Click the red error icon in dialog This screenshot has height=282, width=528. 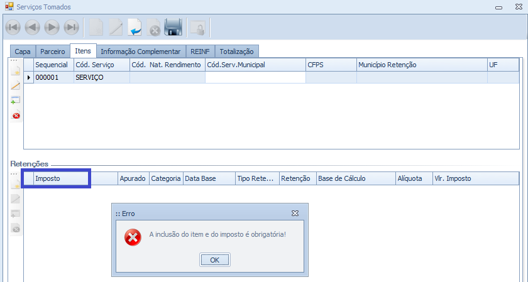tap(133, 237)
